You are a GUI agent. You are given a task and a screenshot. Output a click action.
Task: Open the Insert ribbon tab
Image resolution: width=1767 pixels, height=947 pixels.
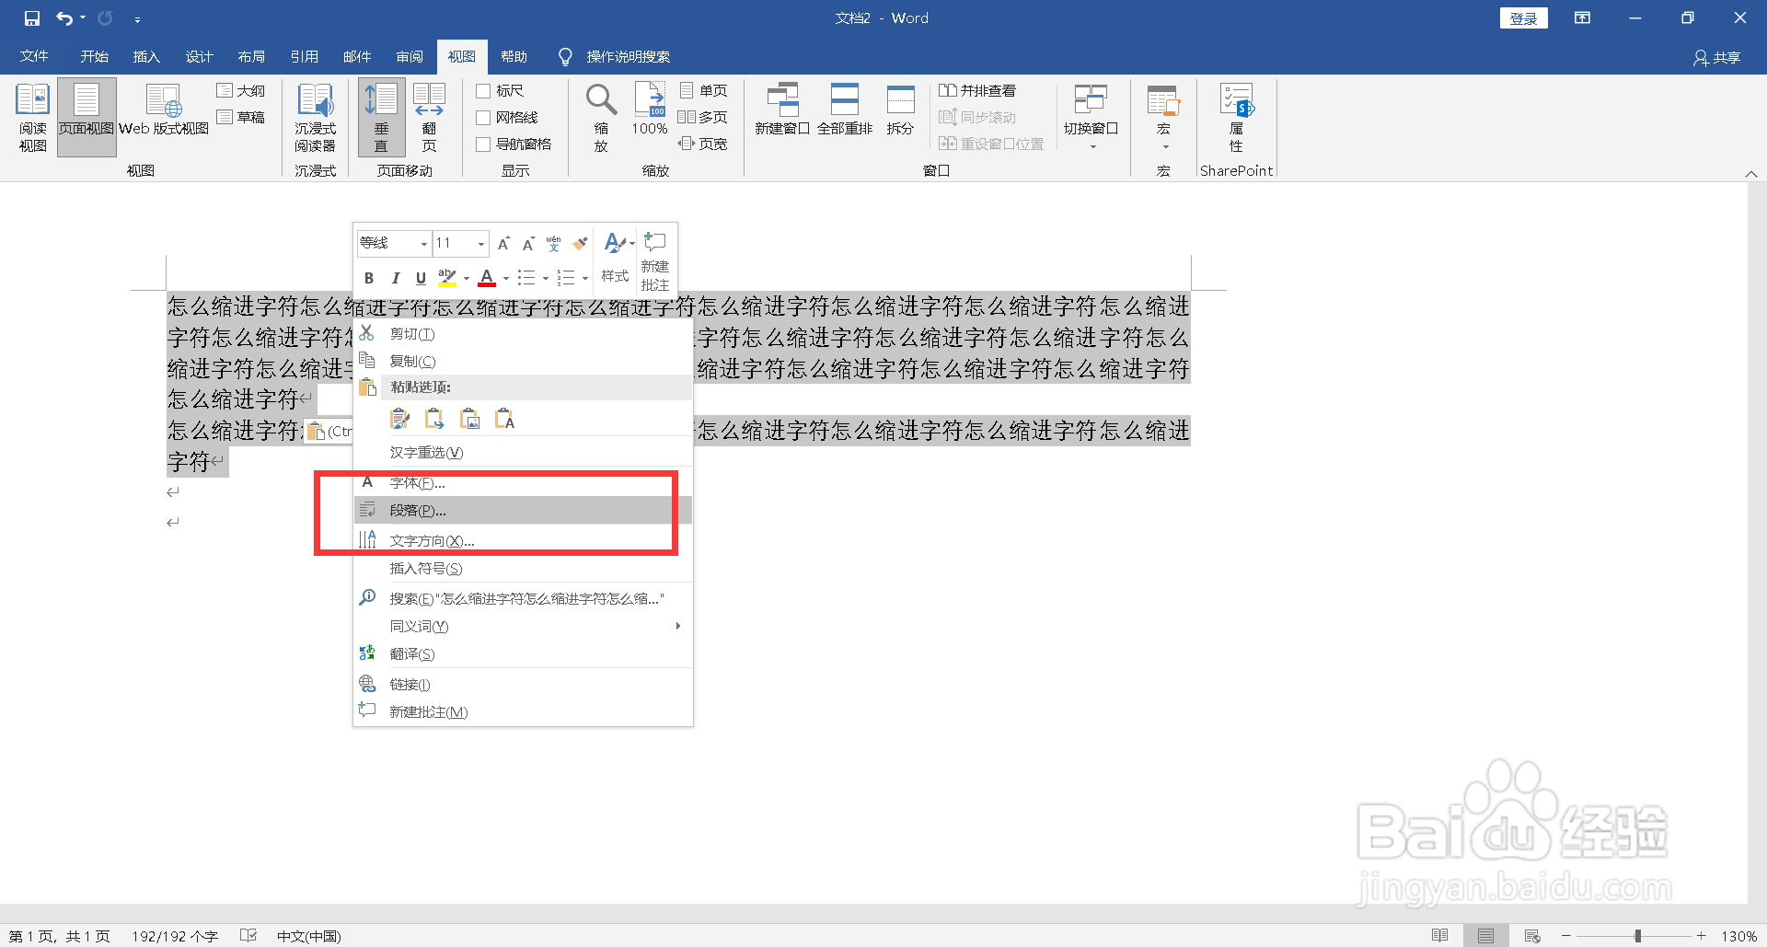[x=146, y=57]
